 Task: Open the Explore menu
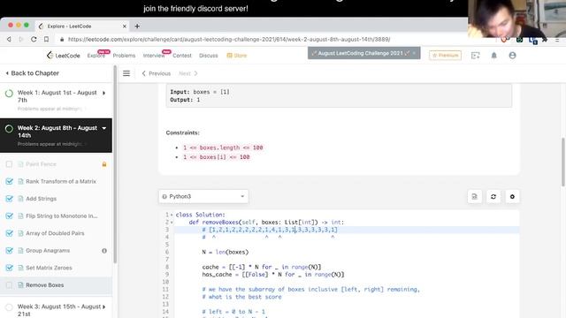[96, 56]
